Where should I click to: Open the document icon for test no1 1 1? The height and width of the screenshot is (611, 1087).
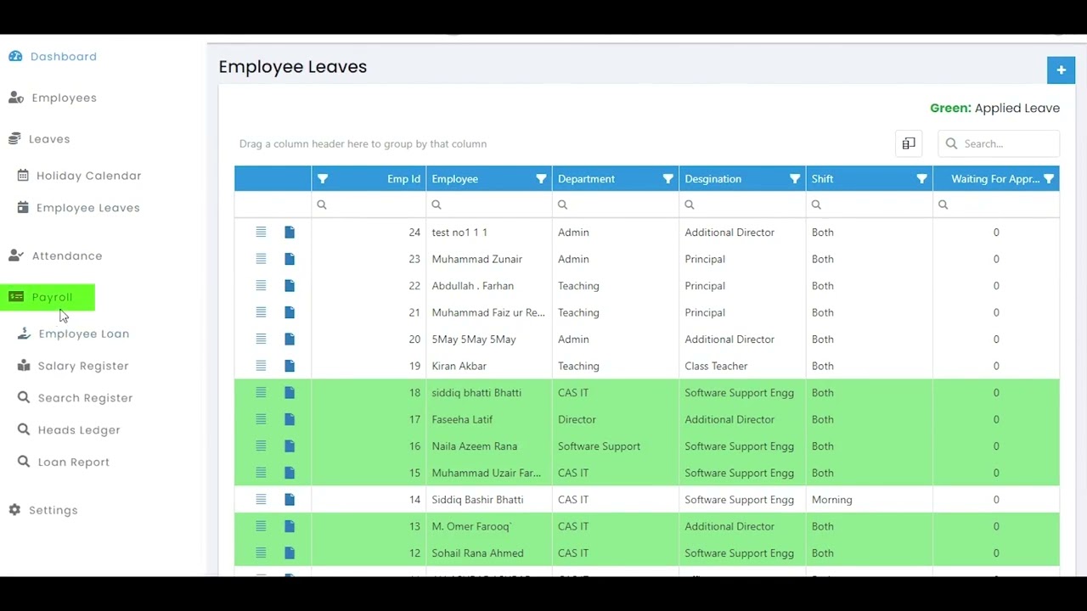[x=290, y=232]
